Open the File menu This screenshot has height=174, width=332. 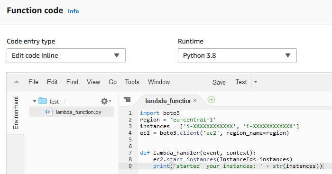pyautogui.click(x=33, y=82)
